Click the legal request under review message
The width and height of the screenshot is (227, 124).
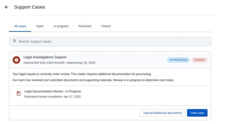82,74
